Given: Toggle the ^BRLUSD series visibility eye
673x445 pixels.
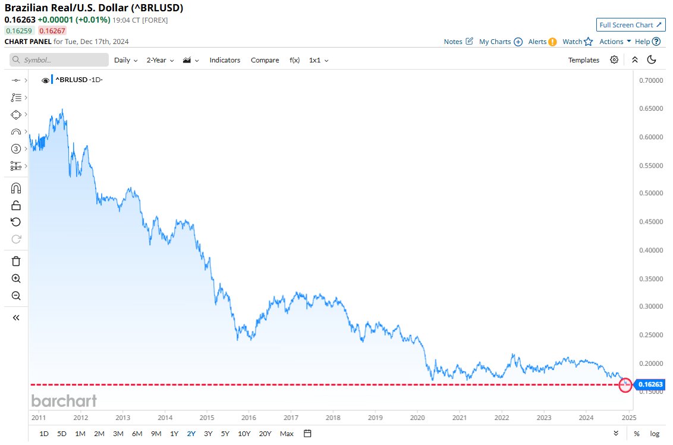Looking at the screenshot, I should (x=45, y=79).
